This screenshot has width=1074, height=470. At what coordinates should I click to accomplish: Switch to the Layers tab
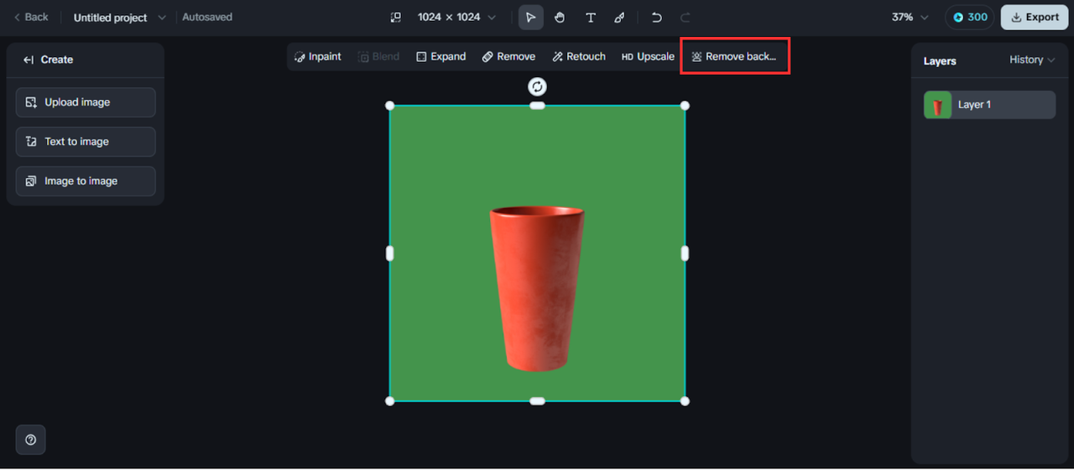[x=940, y=60]
